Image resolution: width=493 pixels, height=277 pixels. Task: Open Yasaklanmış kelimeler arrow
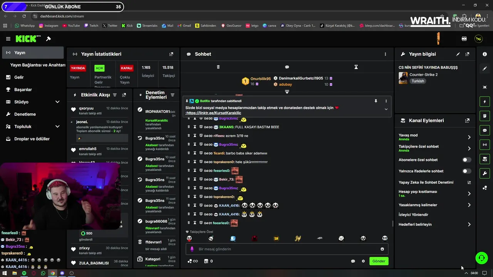coord(469,205)
